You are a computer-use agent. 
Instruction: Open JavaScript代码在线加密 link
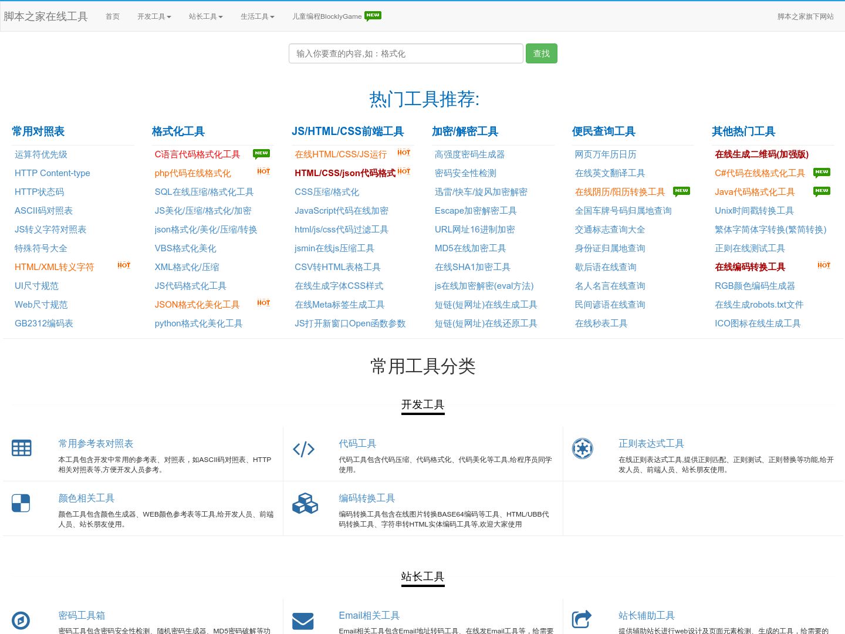342,211
